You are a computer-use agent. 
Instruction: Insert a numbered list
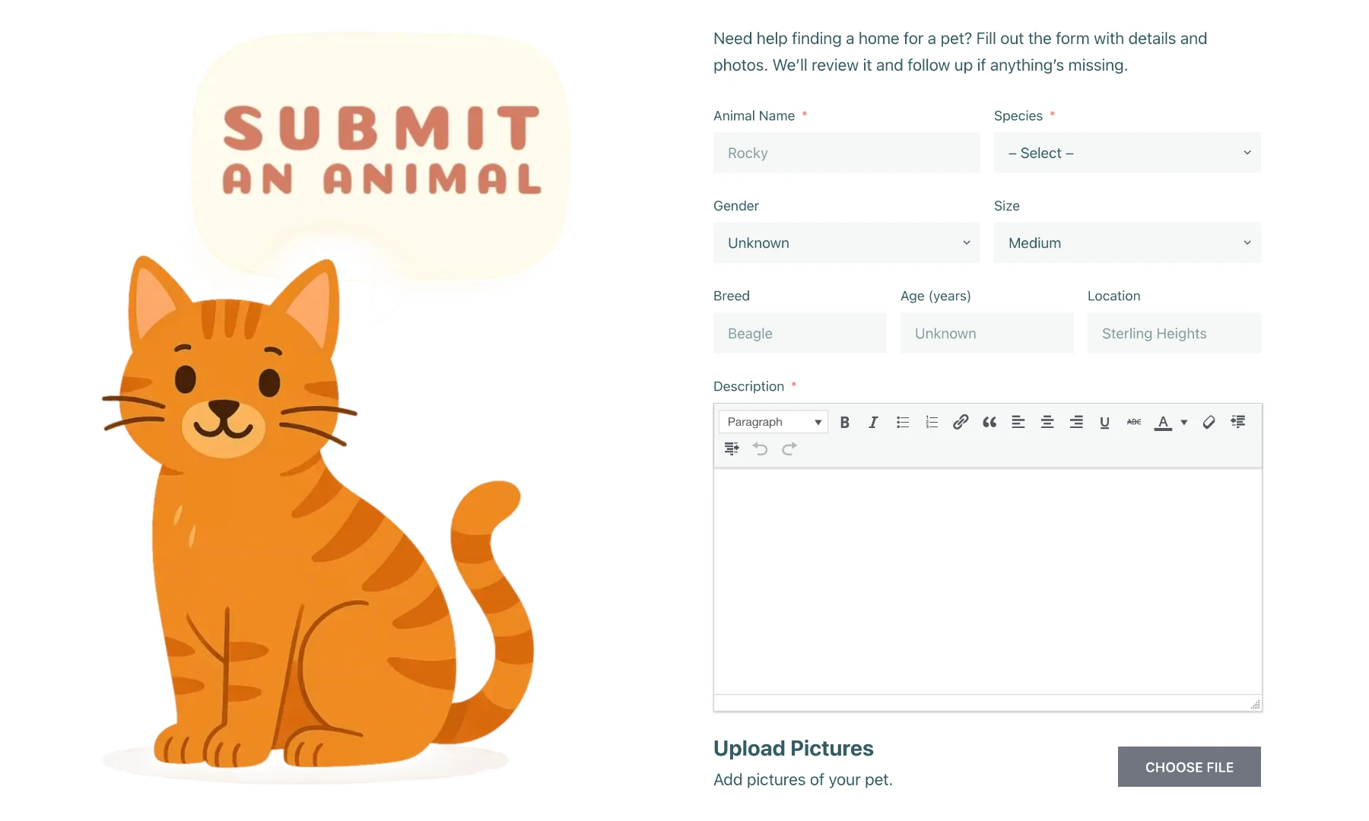point(931,423)
